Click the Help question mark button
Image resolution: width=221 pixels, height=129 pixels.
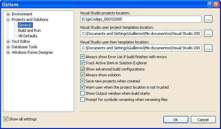(x=210, y=4)
